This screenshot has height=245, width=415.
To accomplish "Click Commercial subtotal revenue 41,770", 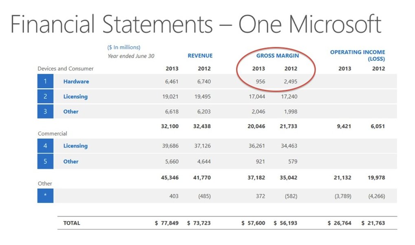I will point(202,178).
